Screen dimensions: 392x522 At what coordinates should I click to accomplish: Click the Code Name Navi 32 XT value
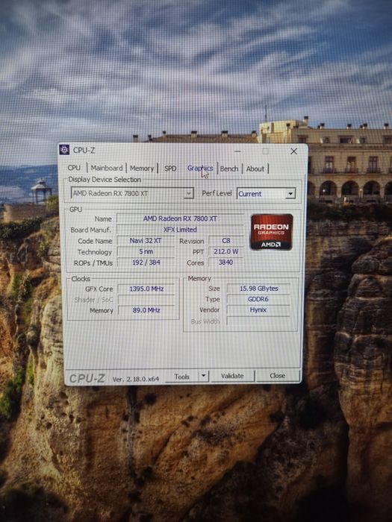[x=146, y=240]
